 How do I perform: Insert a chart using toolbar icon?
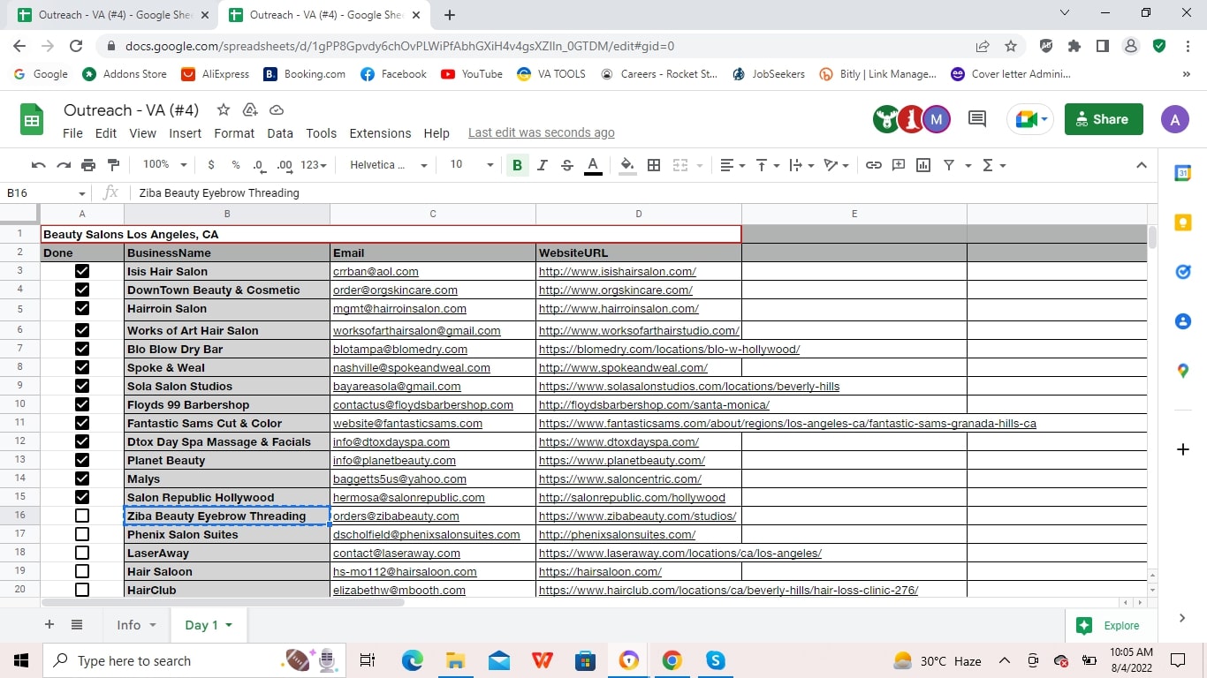tap(923, 165)
